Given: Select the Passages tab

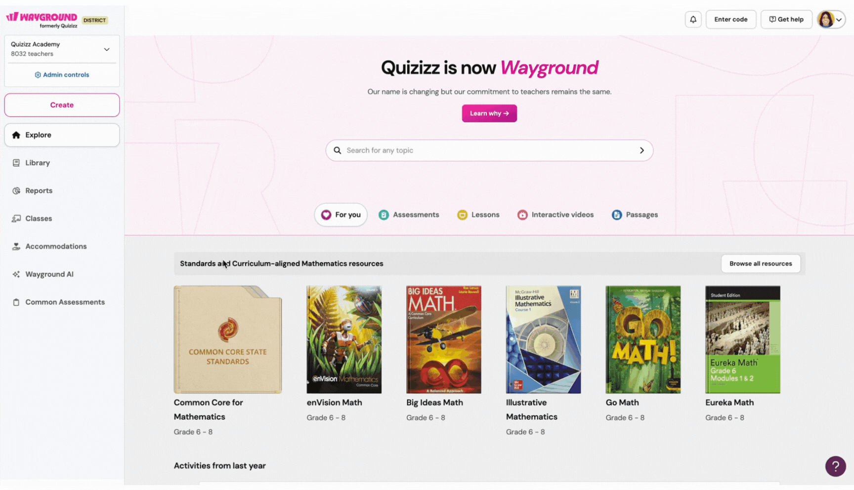Looking at the screenshot, I should (635, 215).
